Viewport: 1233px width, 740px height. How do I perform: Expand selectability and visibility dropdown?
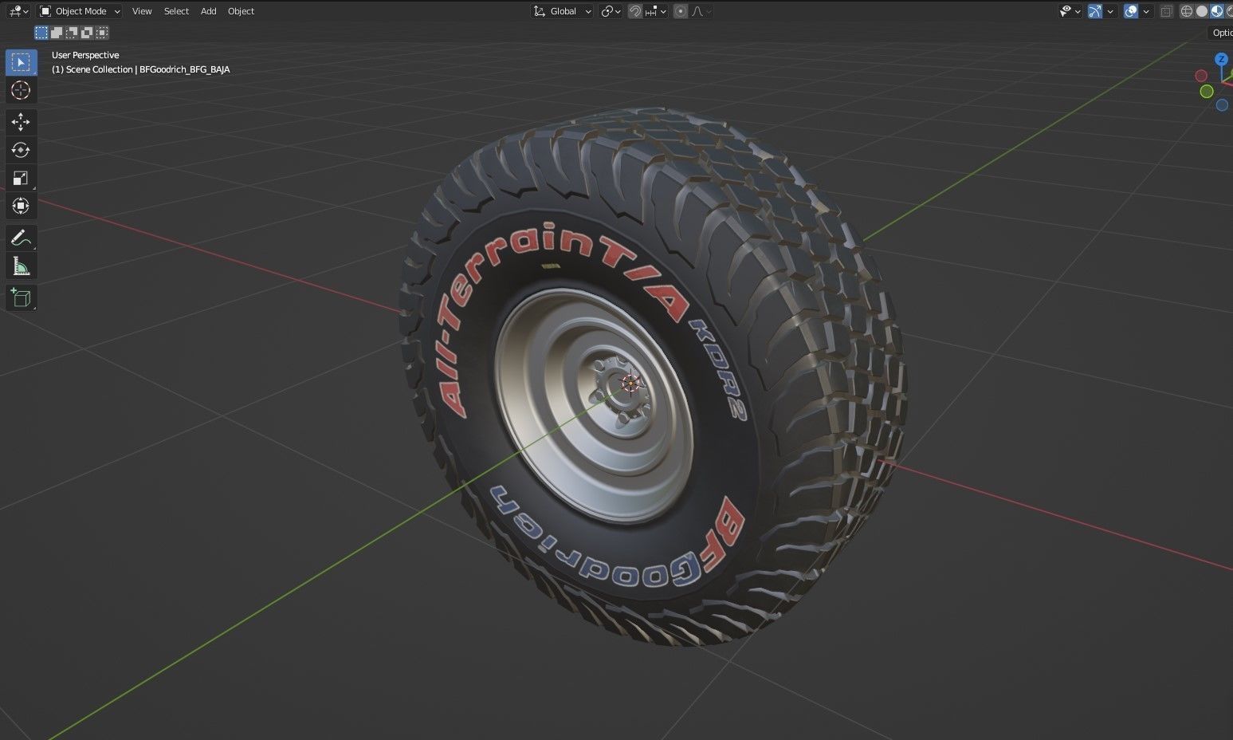point(1070,11)
